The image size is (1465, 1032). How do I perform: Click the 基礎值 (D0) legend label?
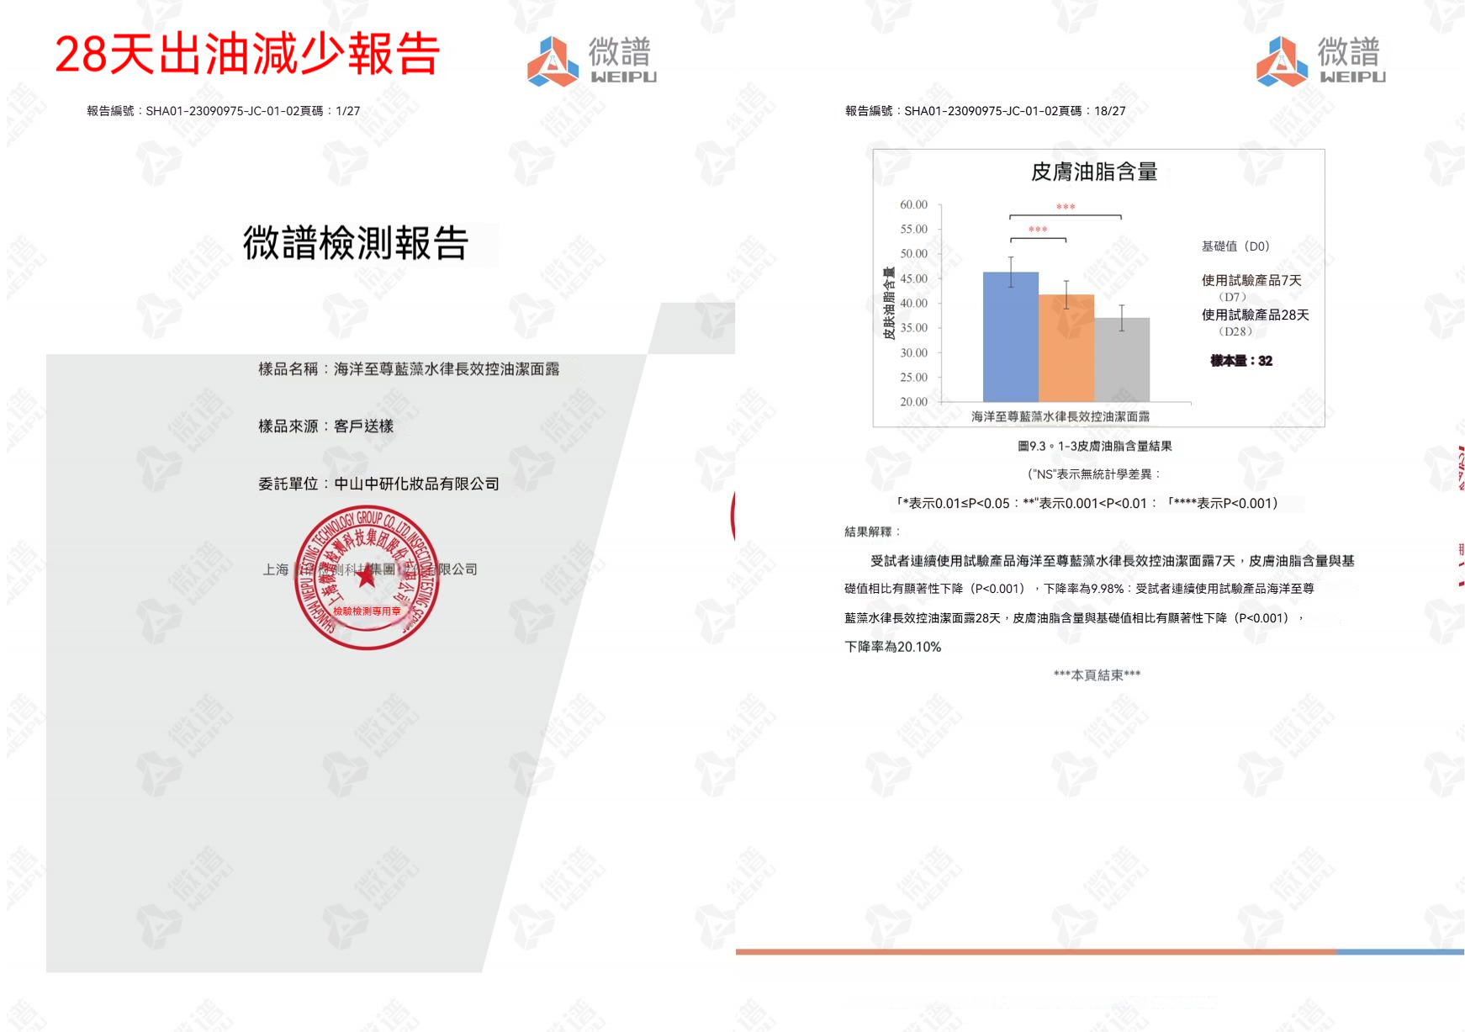click(x=1235, y=246)
